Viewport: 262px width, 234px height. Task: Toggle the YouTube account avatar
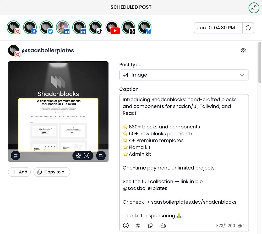point(112,28)
